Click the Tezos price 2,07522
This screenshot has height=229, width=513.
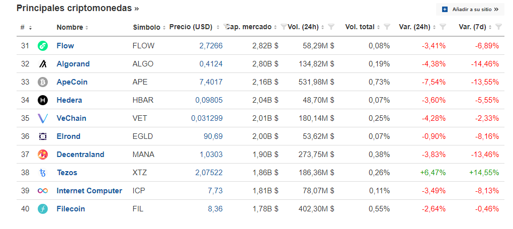pos(209,173)
